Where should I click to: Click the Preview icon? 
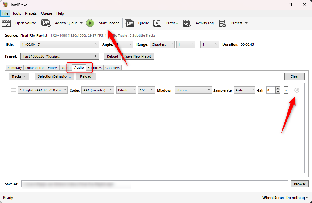pyautogui.click(x=157, y=23)
